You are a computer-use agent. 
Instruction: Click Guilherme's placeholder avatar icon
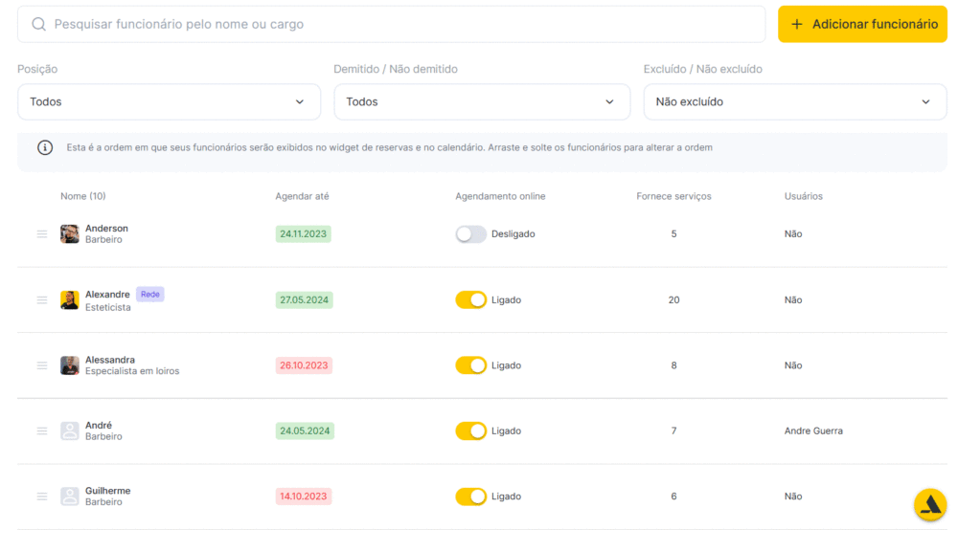click(70, 497)
